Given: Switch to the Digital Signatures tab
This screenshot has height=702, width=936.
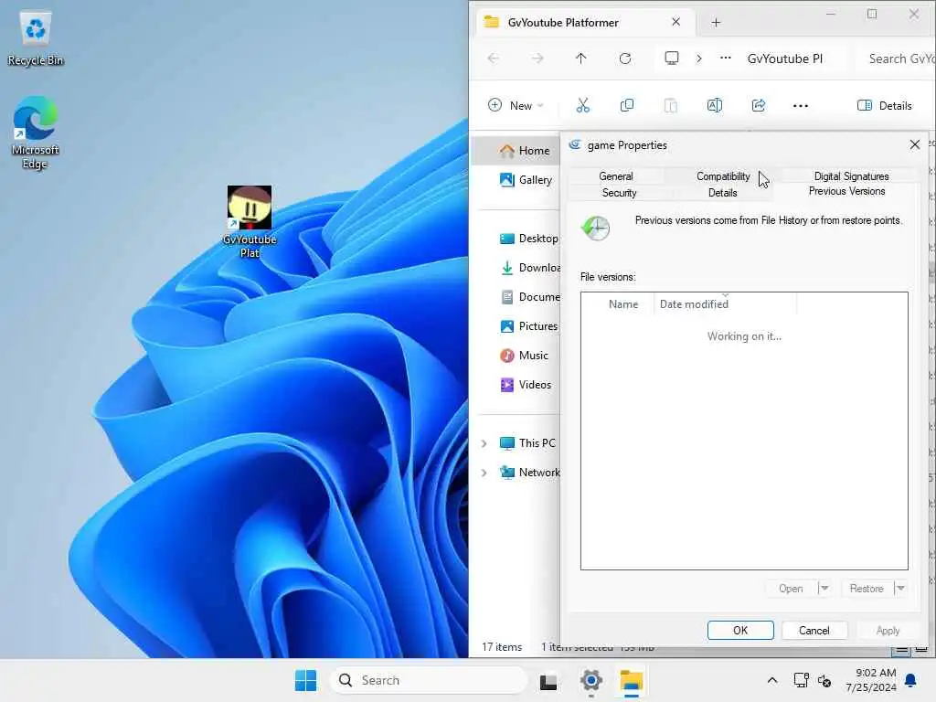Looking at the screenshot, I should 851,176.
